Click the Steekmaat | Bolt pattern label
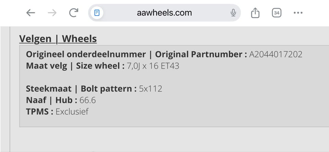 click(x=79, y=89)
